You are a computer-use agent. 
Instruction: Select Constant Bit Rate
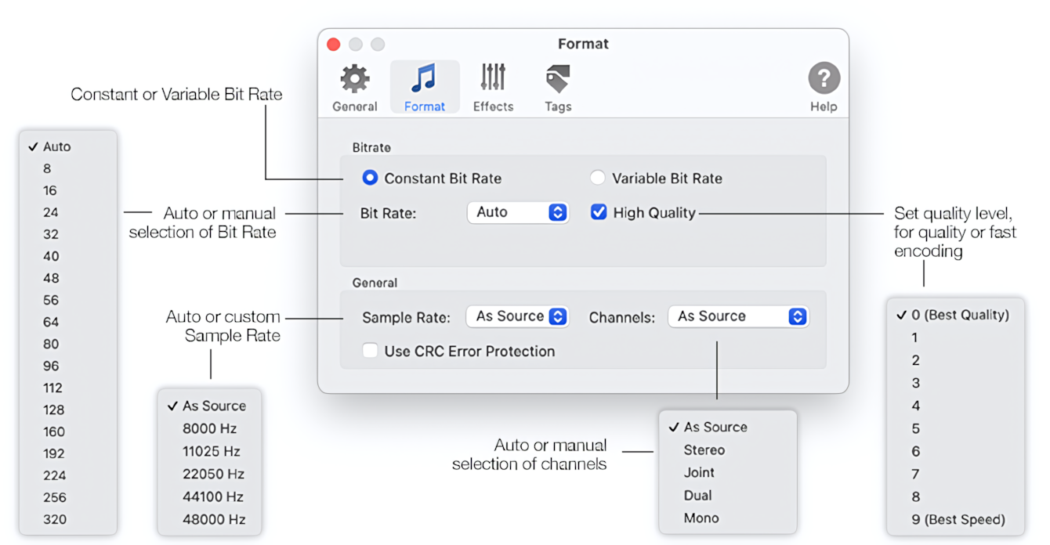click(x=370, y=178)
